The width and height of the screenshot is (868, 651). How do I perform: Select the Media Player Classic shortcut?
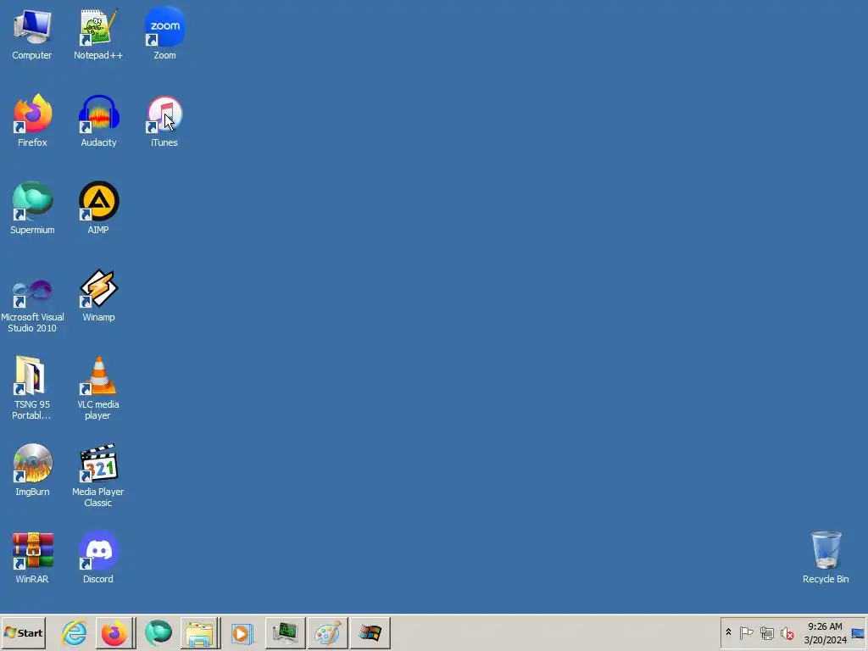(x=98, y=476)
